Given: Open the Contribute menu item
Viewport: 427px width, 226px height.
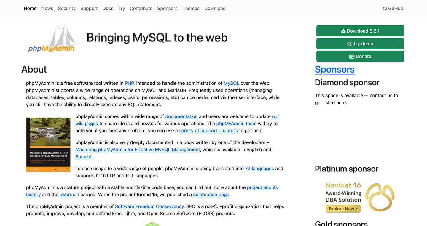Looking at the screenshot, I should coord(141,8).
